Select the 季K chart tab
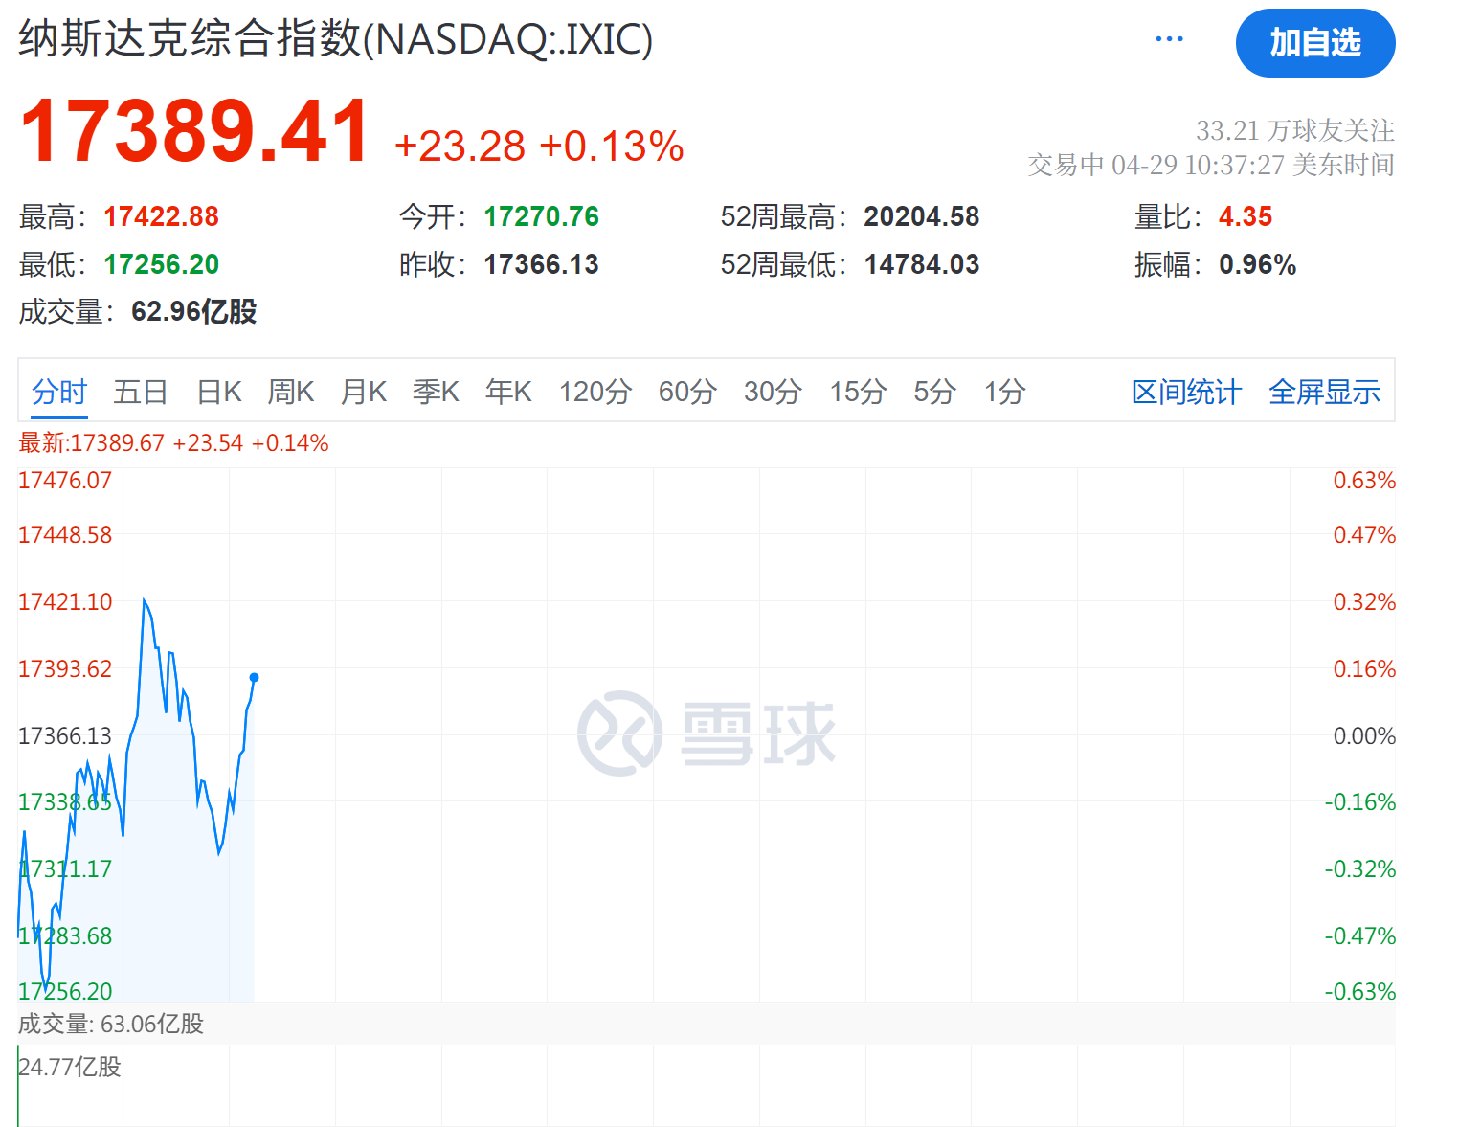Screen dimensions: 1459x1127 (x=437, y=392)
